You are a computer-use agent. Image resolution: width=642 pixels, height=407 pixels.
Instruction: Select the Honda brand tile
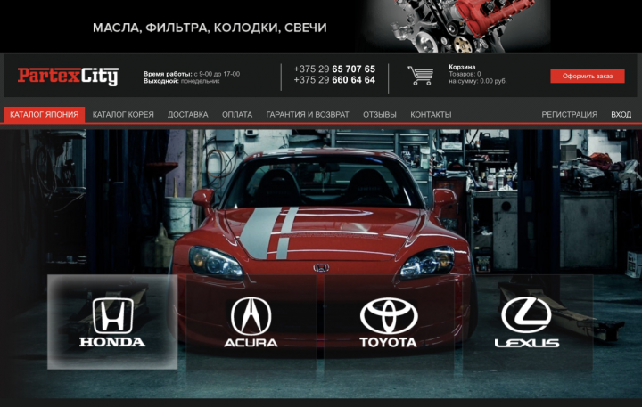click(112, 322)
